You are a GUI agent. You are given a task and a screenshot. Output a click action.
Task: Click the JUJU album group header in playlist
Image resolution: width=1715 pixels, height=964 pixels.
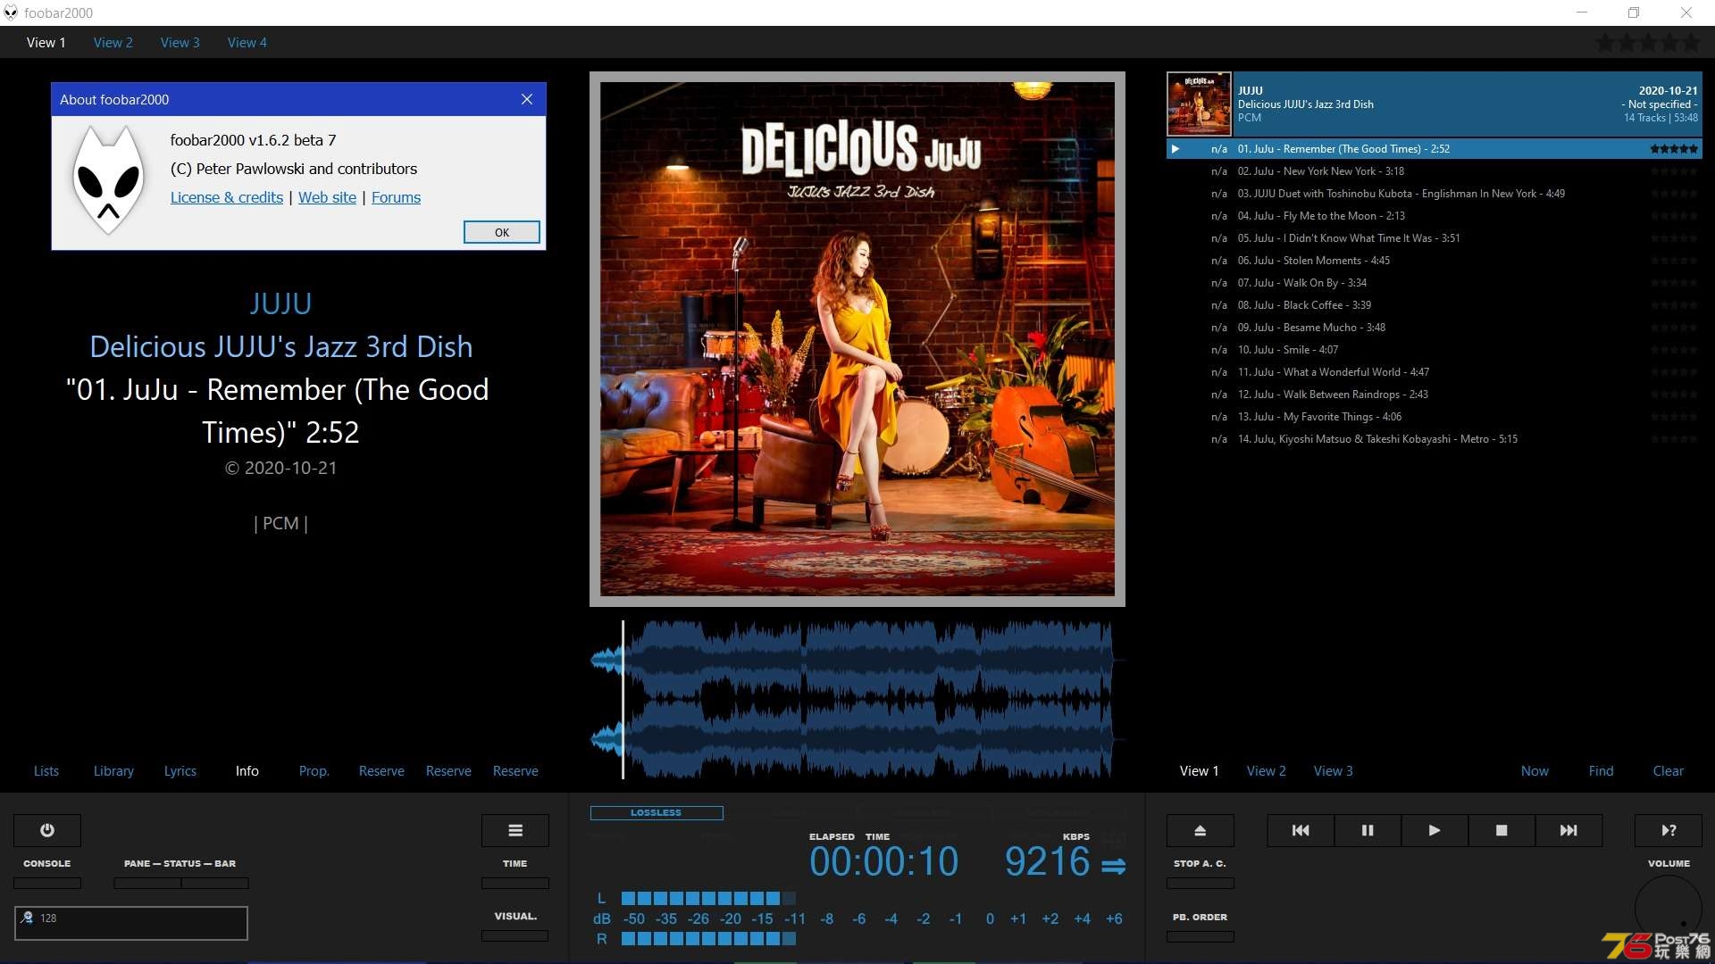(1434, 104)
